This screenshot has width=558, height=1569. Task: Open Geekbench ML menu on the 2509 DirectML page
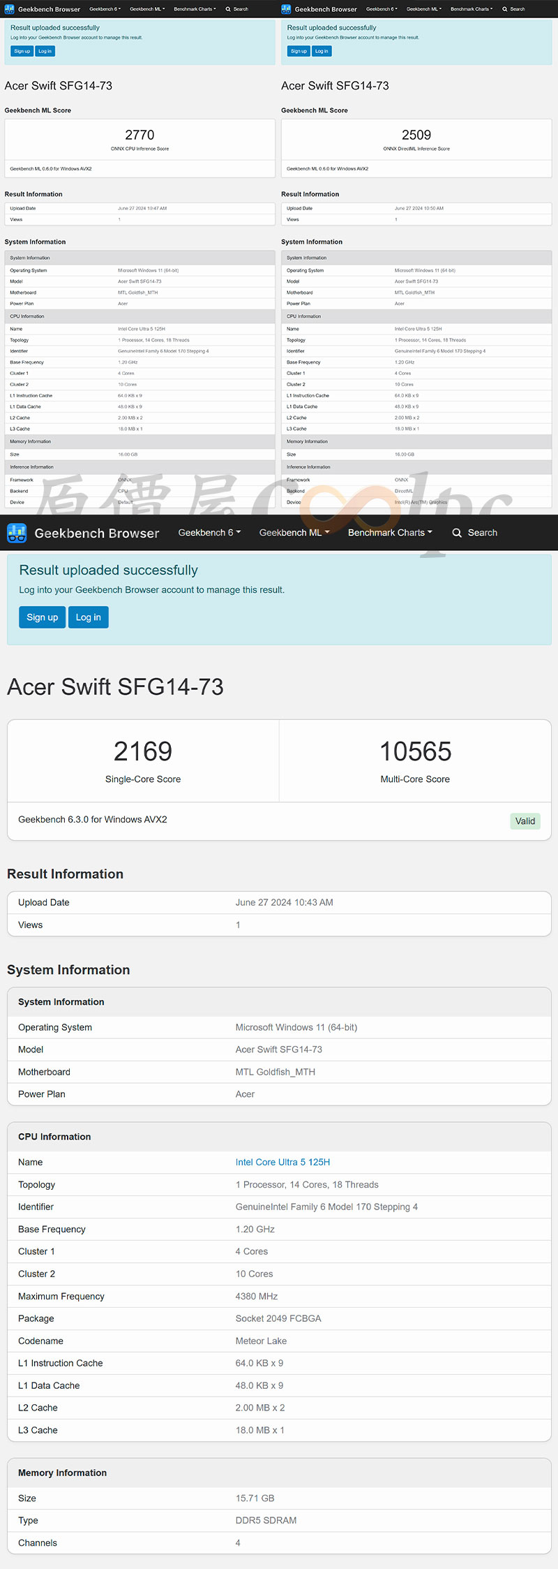[x=424, y=9]
